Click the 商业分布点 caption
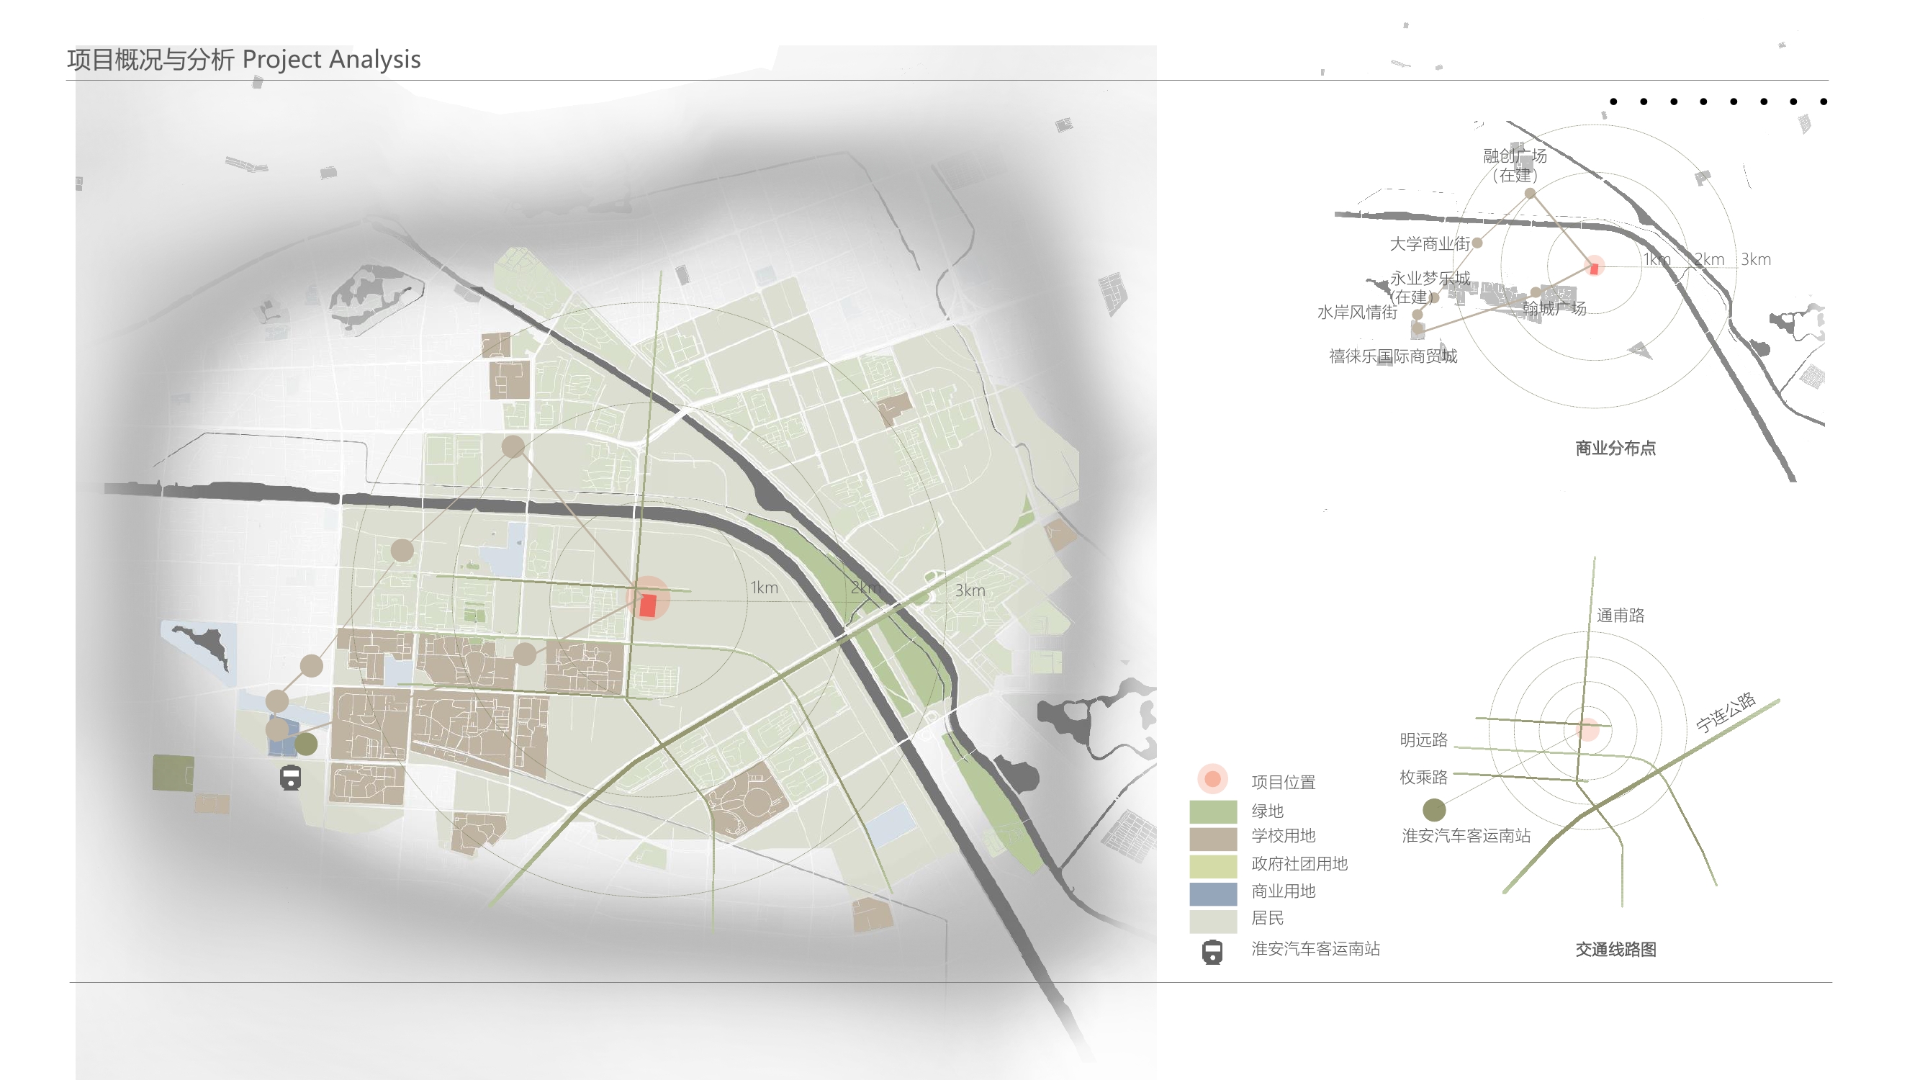 pyautogui.click(x=1615, y=448)
